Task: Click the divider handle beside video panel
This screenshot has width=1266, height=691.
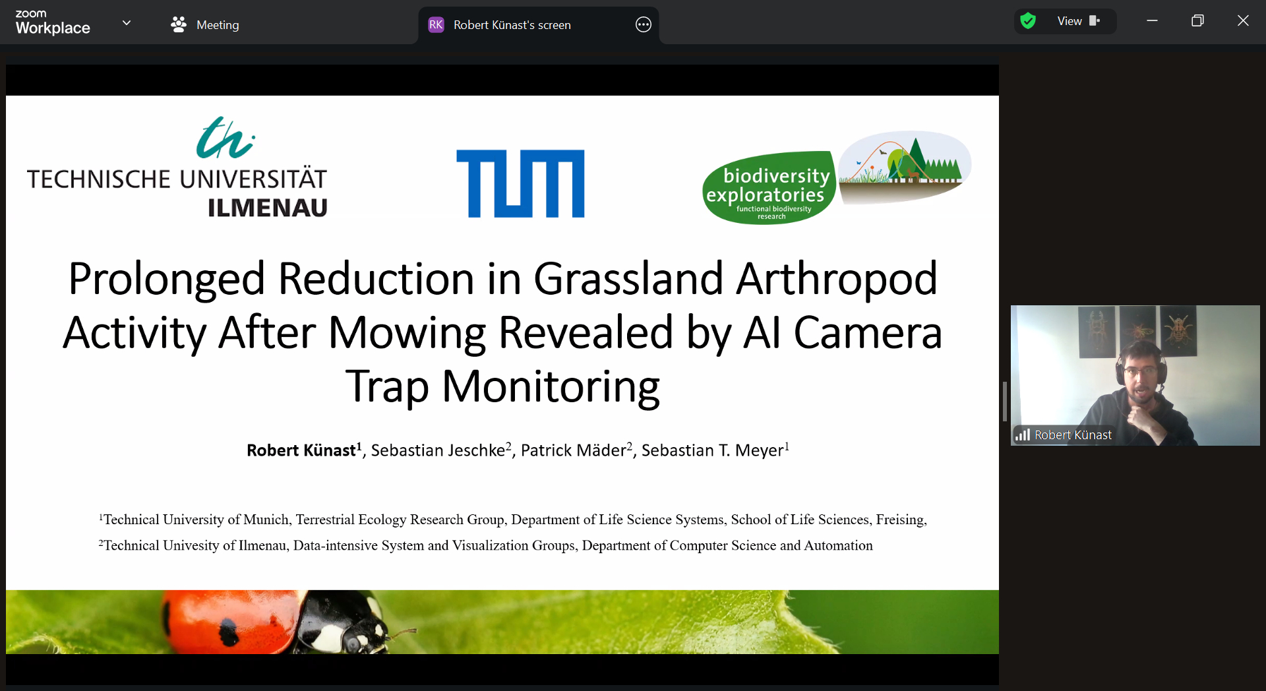Action: coord(1005,401)
